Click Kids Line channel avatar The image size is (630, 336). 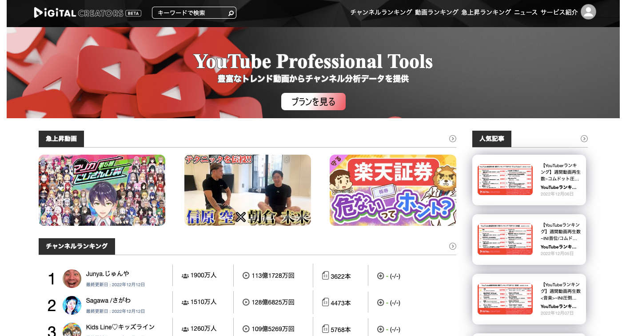click(x=72, y=329)
